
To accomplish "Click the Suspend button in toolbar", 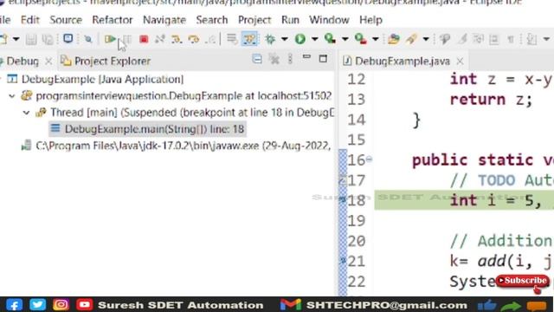I will 127,39.
